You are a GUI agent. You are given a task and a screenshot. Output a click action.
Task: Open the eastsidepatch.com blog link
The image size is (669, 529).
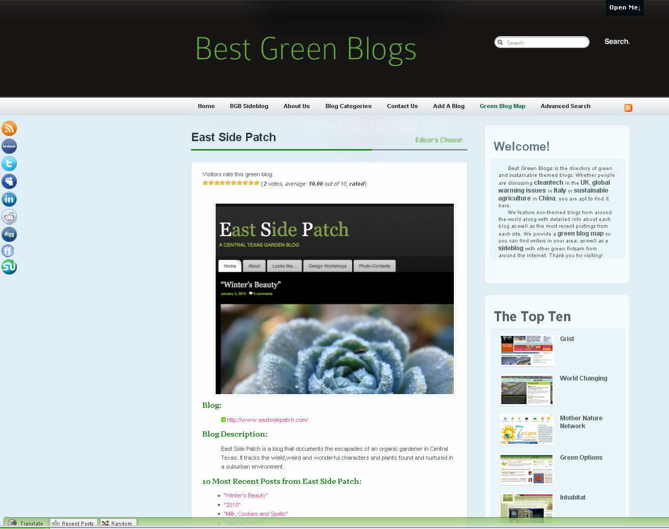click(x=267, y=420)
